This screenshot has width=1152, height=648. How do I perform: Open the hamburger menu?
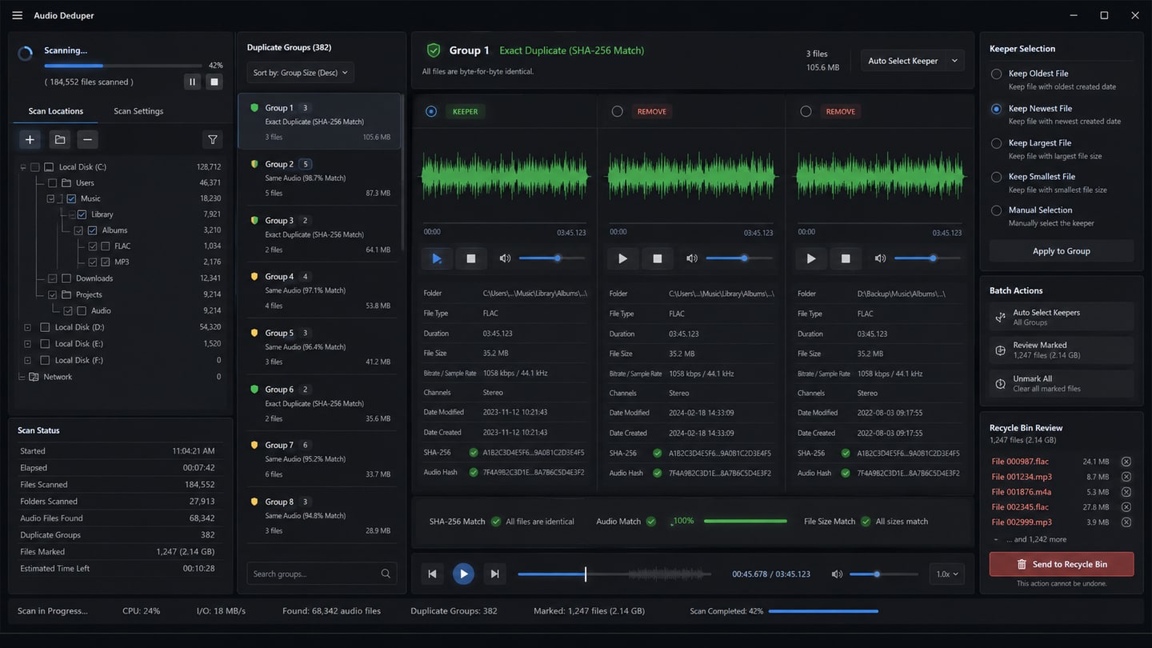[17, 15]
